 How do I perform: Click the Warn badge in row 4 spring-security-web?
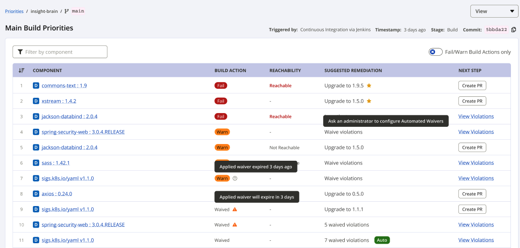(222, 132)
